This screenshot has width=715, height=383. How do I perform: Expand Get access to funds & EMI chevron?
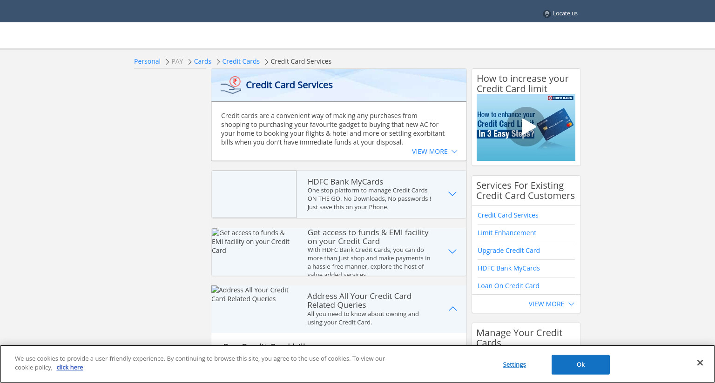pyautogui.click(x=452, y=251)
